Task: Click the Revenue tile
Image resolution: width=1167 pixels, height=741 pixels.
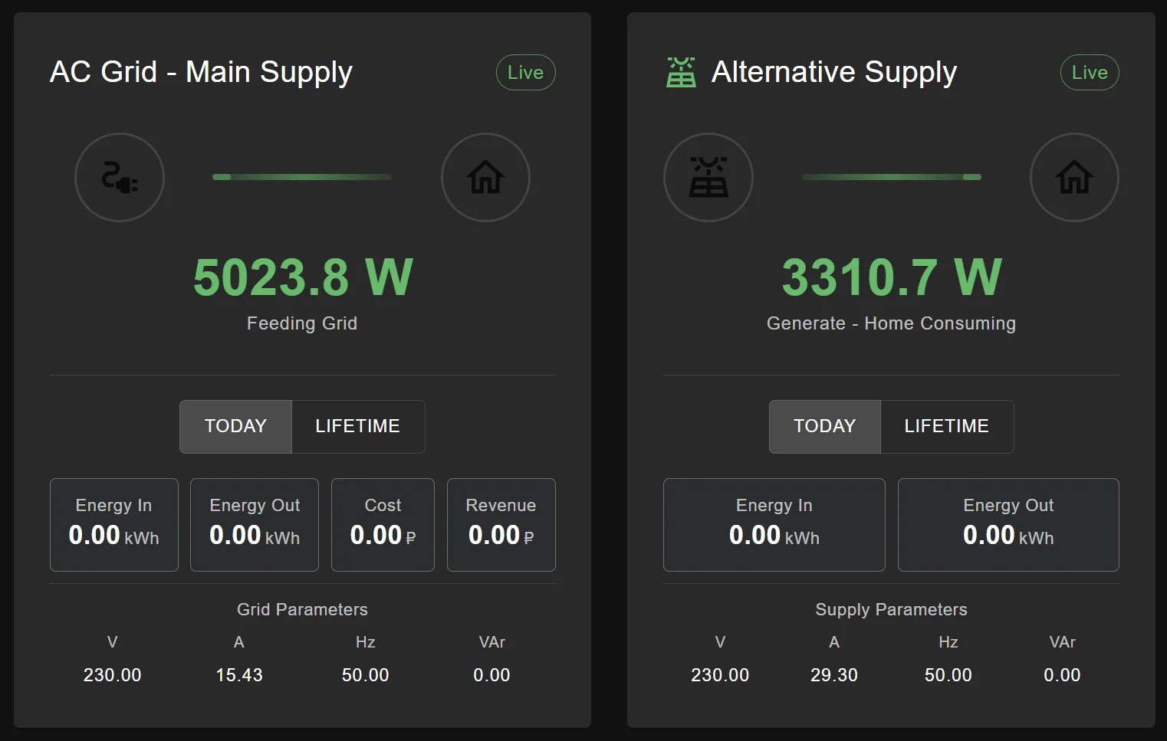Action: tap(501, 525)
